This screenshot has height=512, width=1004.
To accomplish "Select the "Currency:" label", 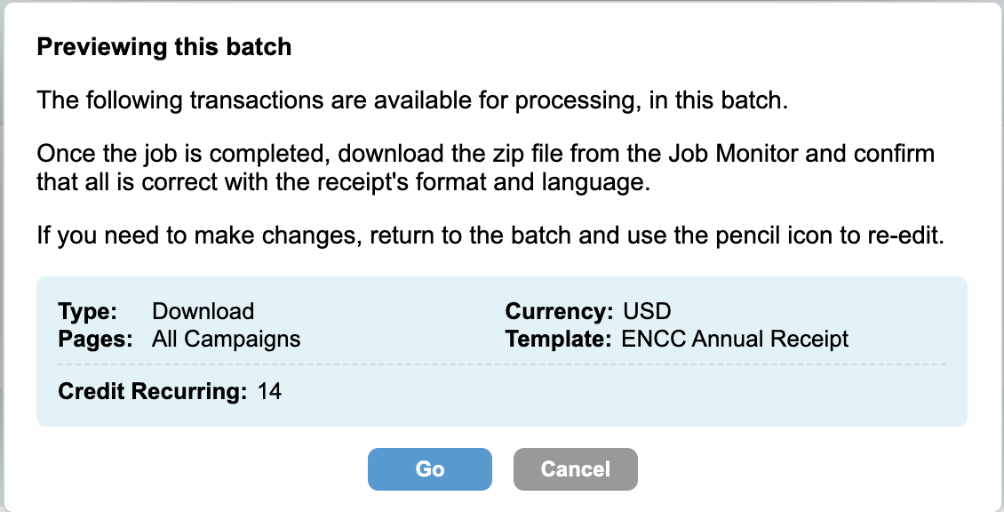I will (x=559, y=311).
